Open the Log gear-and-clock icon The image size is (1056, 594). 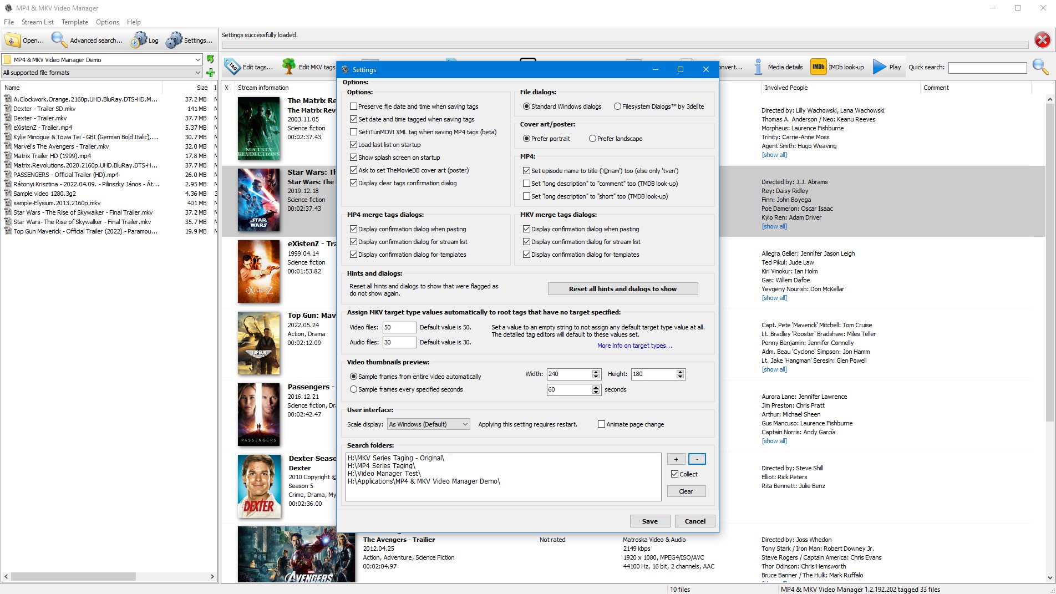(x=139, y=40)
